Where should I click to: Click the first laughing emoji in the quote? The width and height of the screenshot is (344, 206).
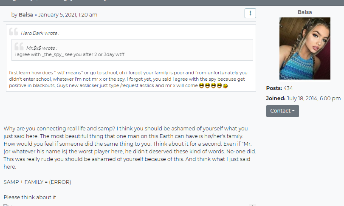[x=201, y=85]
